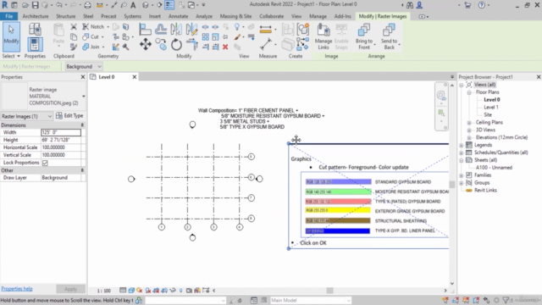Click the horizontal scrollbar thumb of the view
Viewport: 542px width, 305px height.
(329, 291)
